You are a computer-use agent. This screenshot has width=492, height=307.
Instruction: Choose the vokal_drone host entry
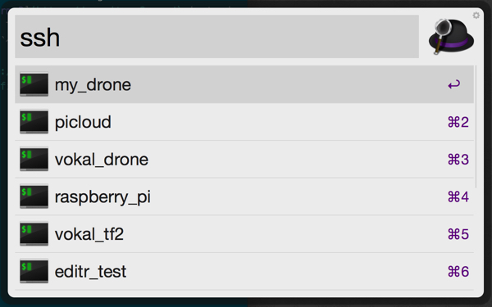click(244, 159)
